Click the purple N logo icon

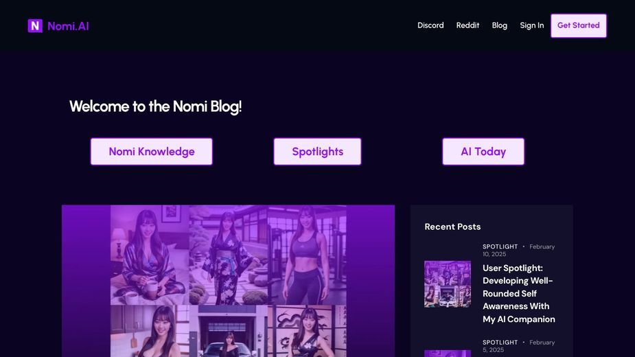tap(35, 26)
